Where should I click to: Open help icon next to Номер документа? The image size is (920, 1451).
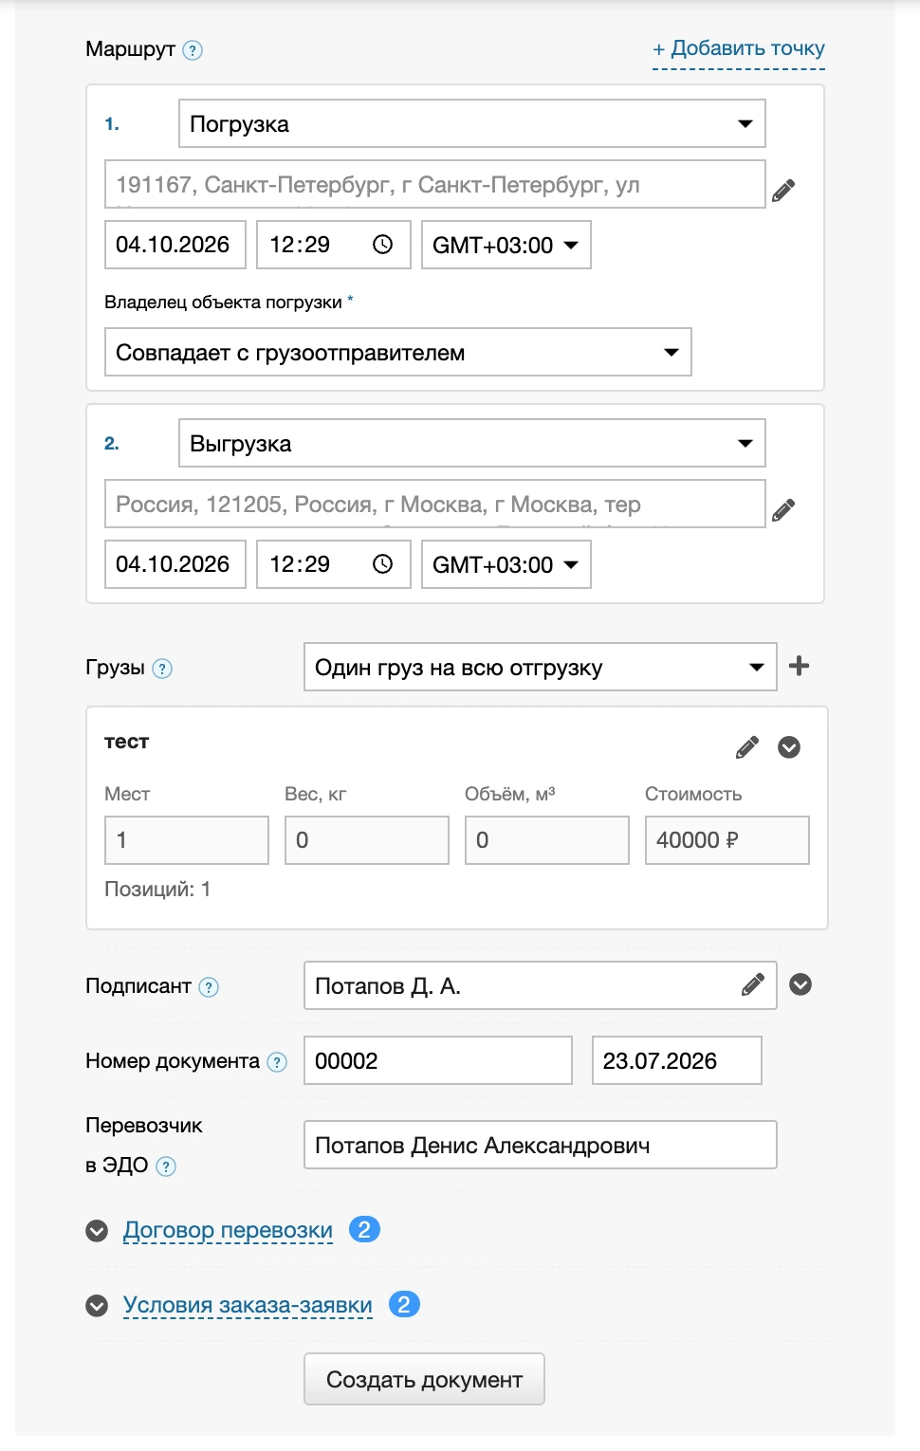pos(277,1062)
